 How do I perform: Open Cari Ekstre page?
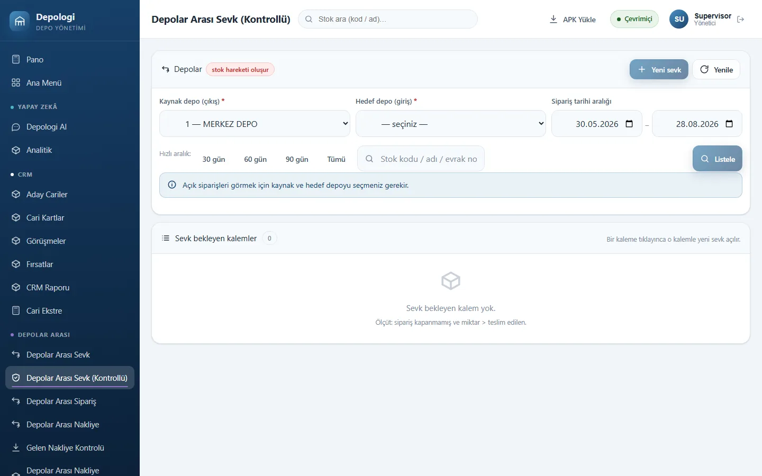(70, 311)
